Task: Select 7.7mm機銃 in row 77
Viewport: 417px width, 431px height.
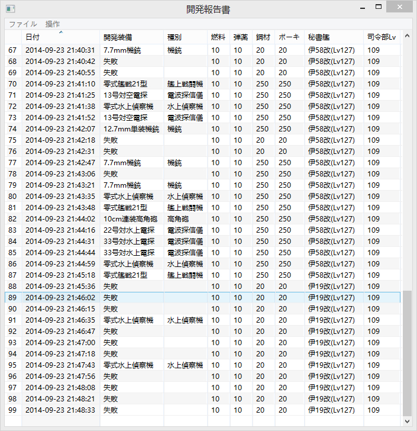Action: tap(122, 163)
